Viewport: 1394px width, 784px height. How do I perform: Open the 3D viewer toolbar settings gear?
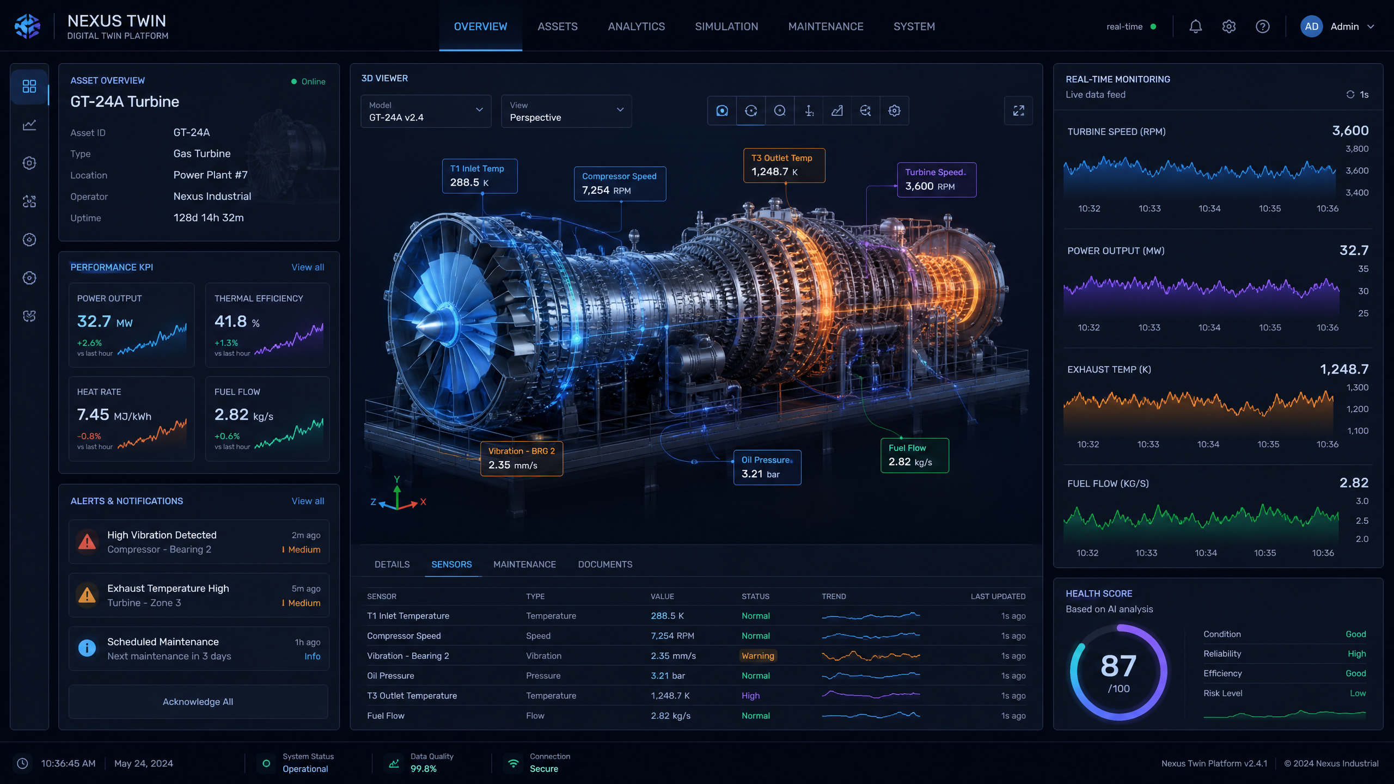(894, 111)
